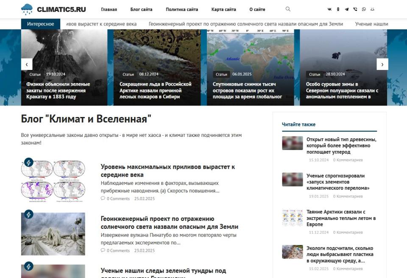Open slide about severe Northern Hemisphere winters
Screen dimensions: 407x278
342,90
